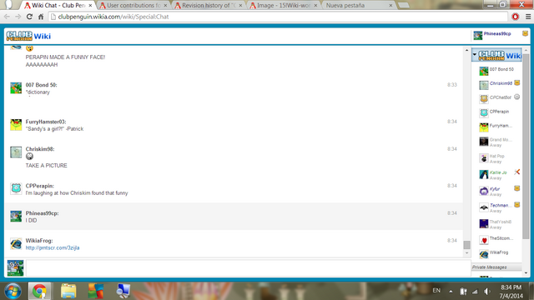
Task: Click the moderator badge next to Chriskim98
Action: [x=517, y=82]
